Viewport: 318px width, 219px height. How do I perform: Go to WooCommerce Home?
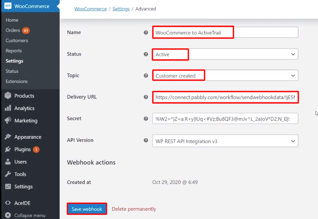click(12, 20)
